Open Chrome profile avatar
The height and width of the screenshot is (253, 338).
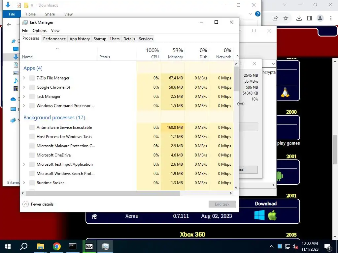point(320,18)
